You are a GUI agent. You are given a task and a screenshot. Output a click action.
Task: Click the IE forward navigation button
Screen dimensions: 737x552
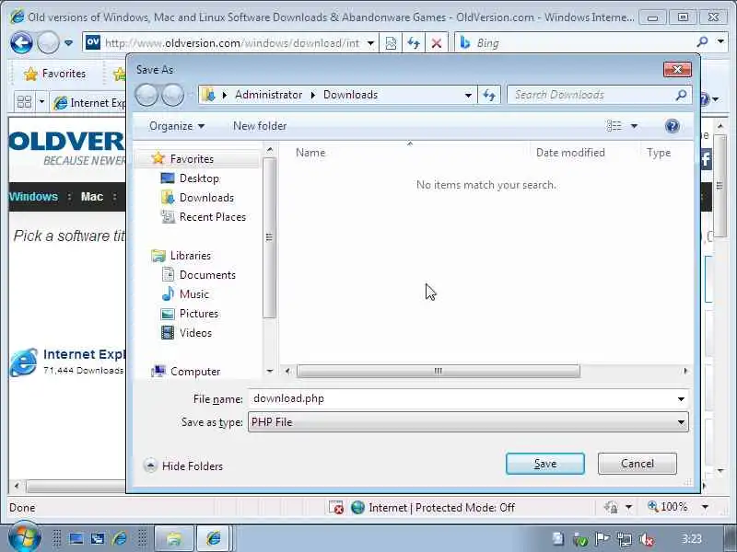coord(48,43)
